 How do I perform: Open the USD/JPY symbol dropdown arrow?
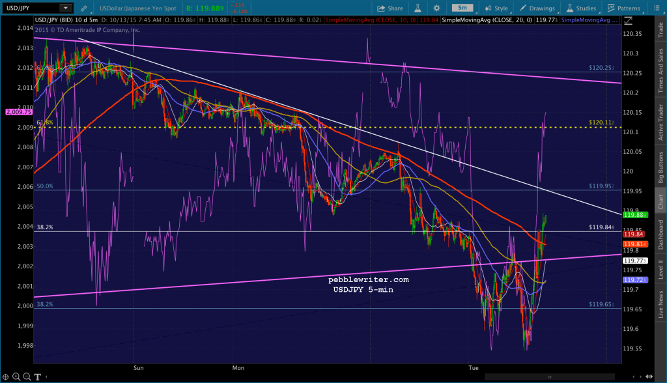click(x=66, y=8)
